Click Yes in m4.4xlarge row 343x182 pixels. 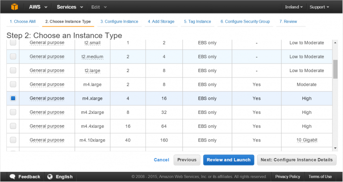click(256, 126)
